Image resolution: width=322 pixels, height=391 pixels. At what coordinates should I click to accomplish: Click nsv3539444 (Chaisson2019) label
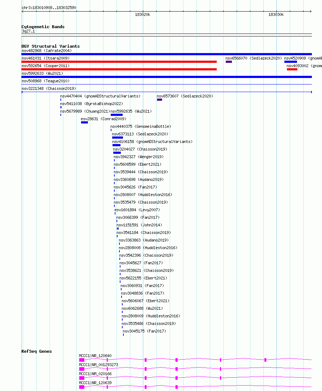[141, 172]
